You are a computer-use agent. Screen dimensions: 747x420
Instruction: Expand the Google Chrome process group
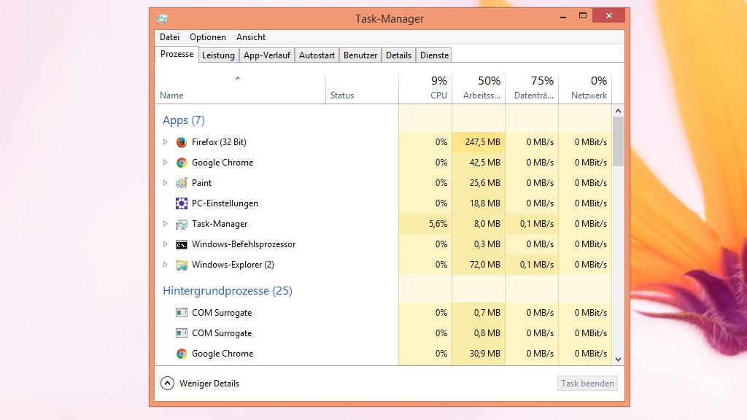(165, 163)
